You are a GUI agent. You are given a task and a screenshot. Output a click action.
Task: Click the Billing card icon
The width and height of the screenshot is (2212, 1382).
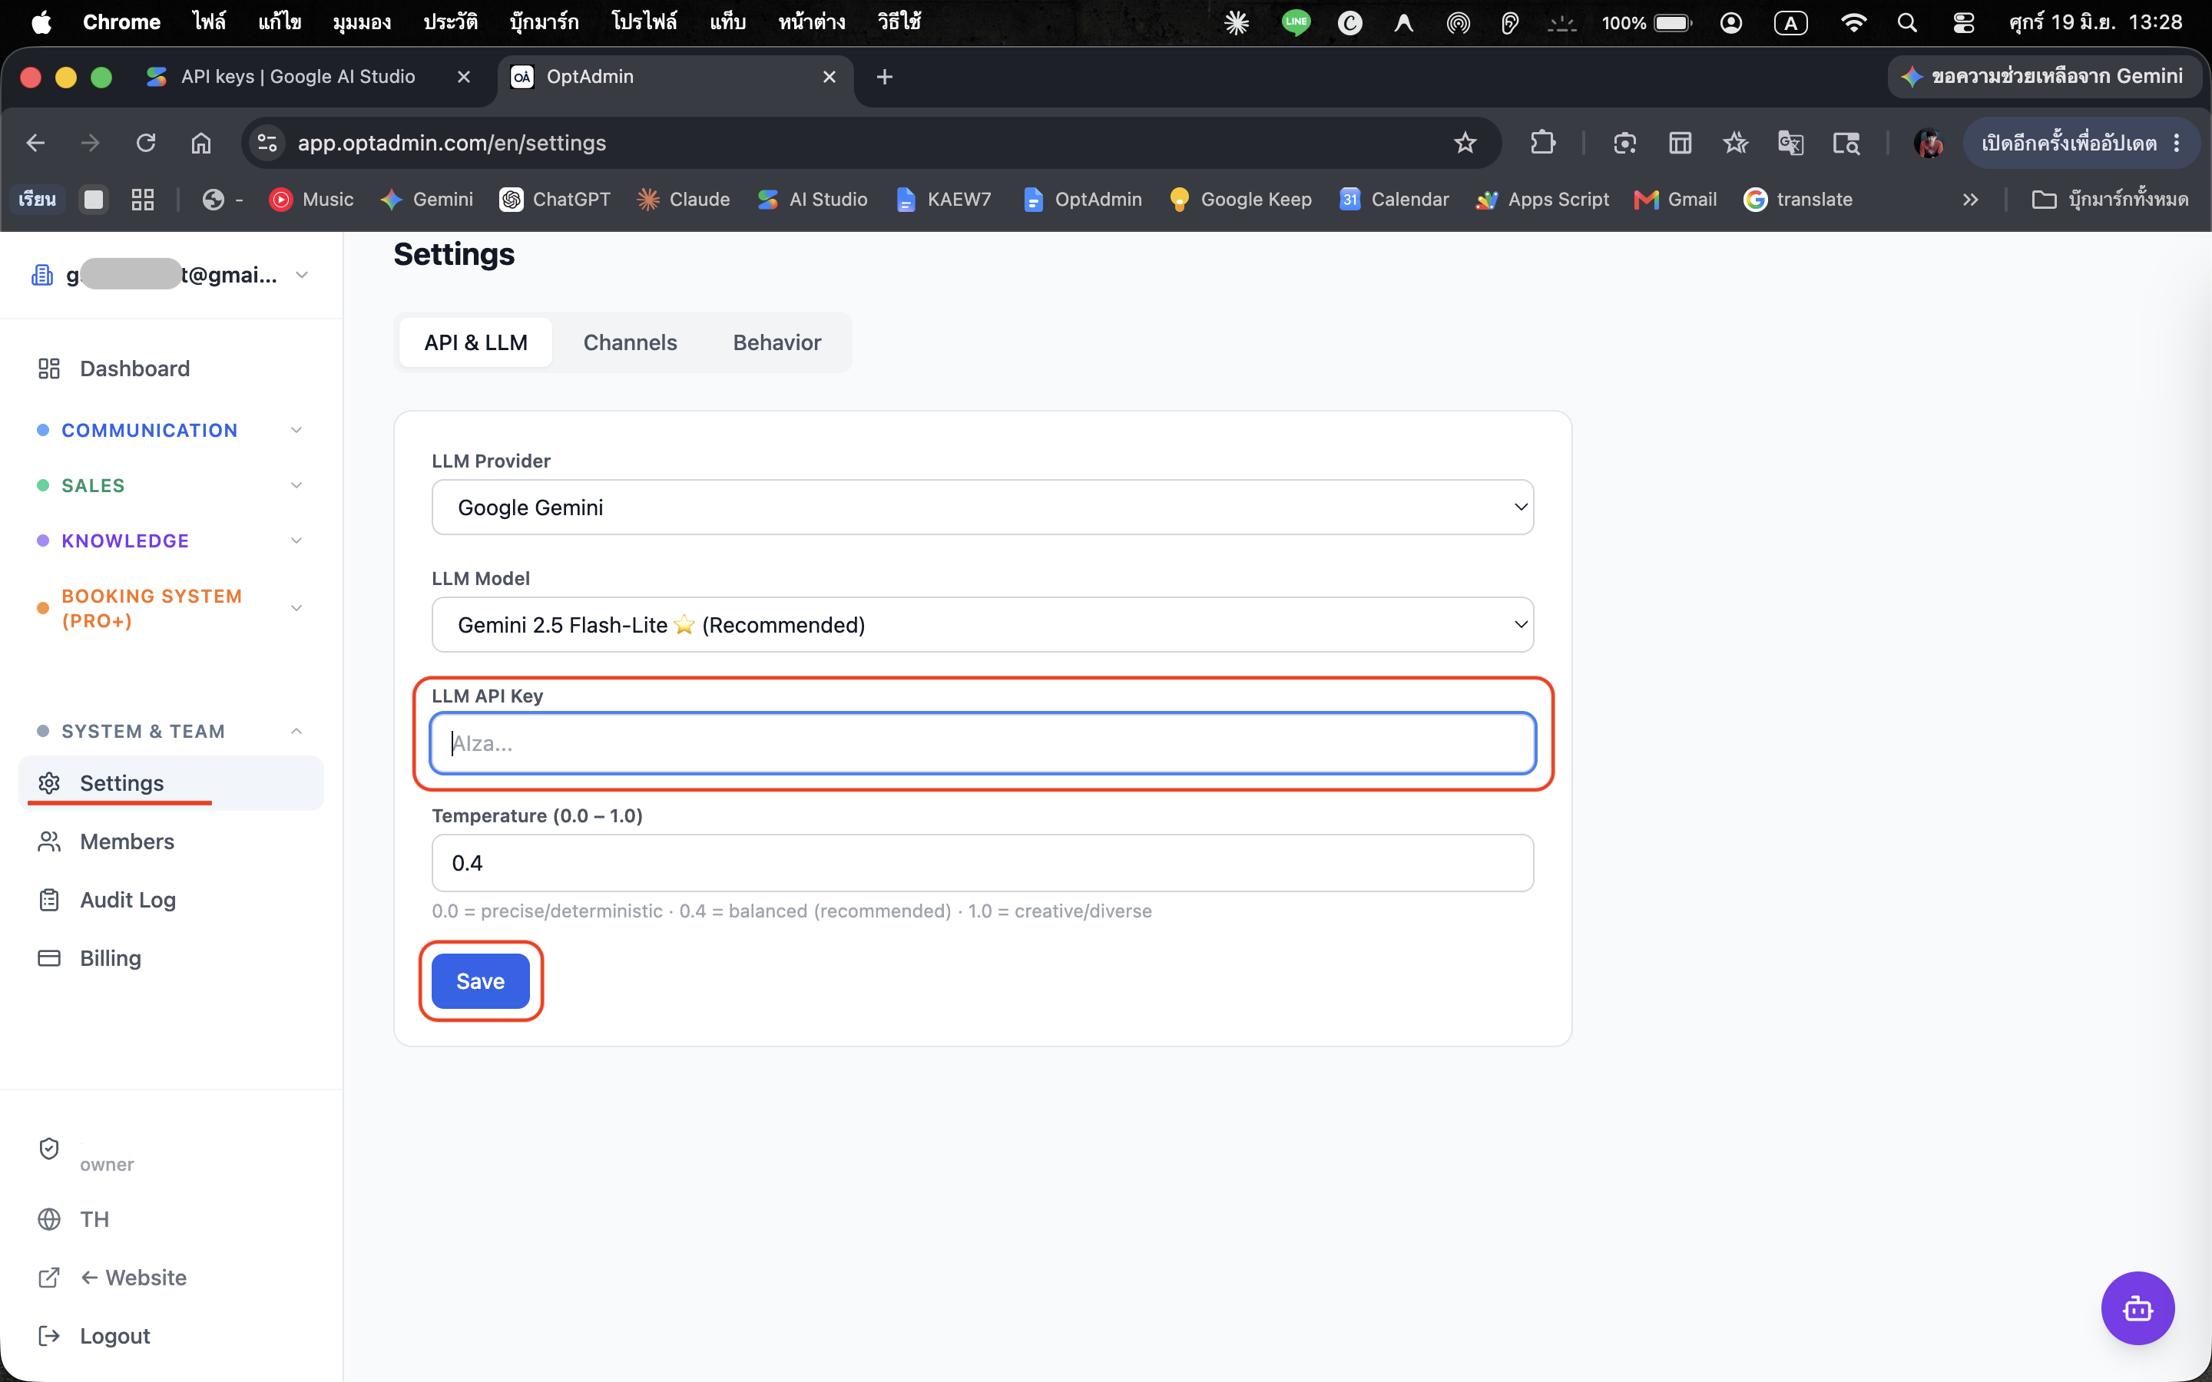[49, 958]
